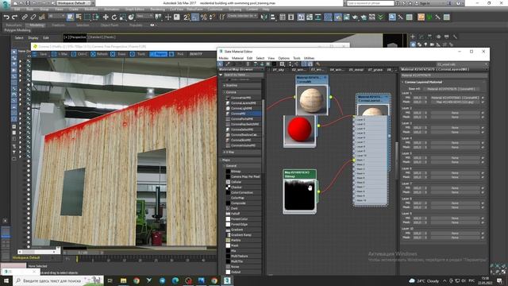The image size is (508, 286).
Task: Open the Modify command panel tab
Action: click(421, 37)
